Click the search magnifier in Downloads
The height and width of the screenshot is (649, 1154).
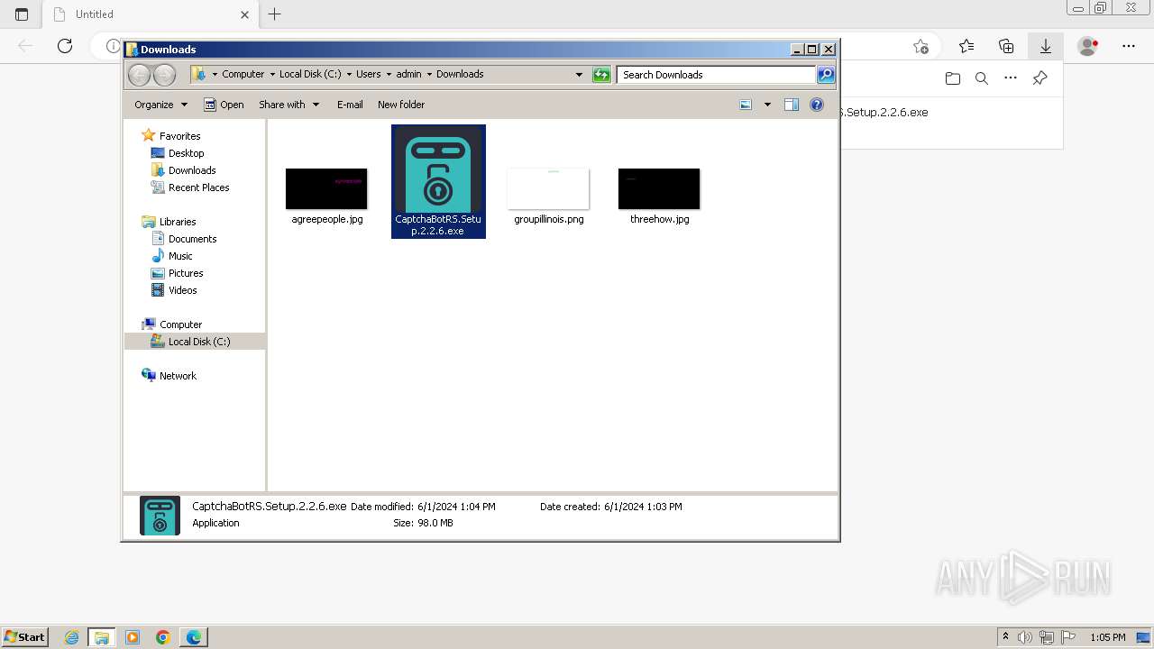point(826,75)
